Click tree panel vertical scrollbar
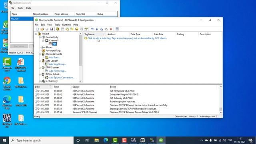 [x=80, y=51]
